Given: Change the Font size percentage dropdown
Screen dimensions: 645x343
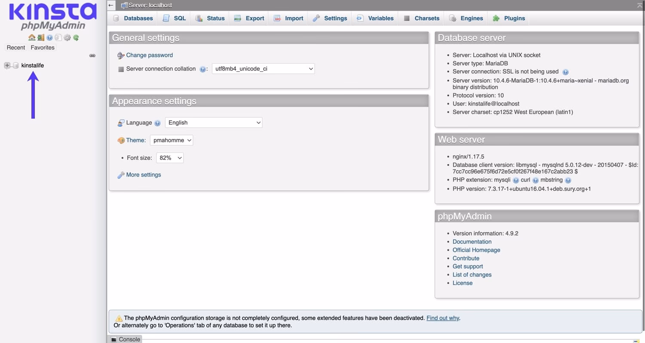Looking at the screenshot, I should coord(169,158).
